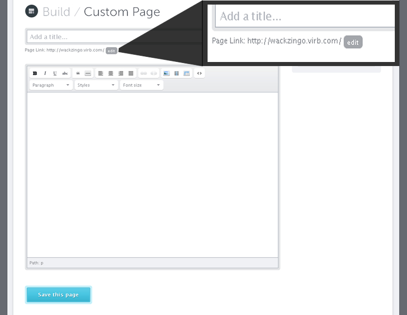
Task: Insert an image into the page
Action: [x=166, y=73]
